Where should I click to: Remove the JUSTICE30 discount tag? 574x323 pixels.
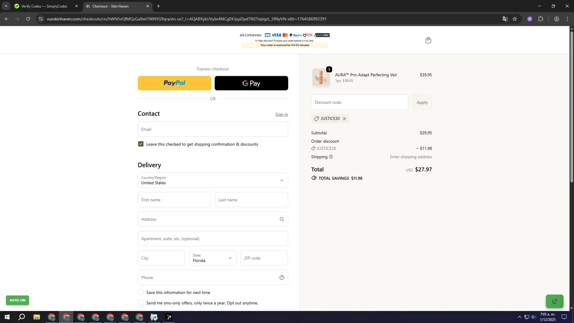pos(344,119)
